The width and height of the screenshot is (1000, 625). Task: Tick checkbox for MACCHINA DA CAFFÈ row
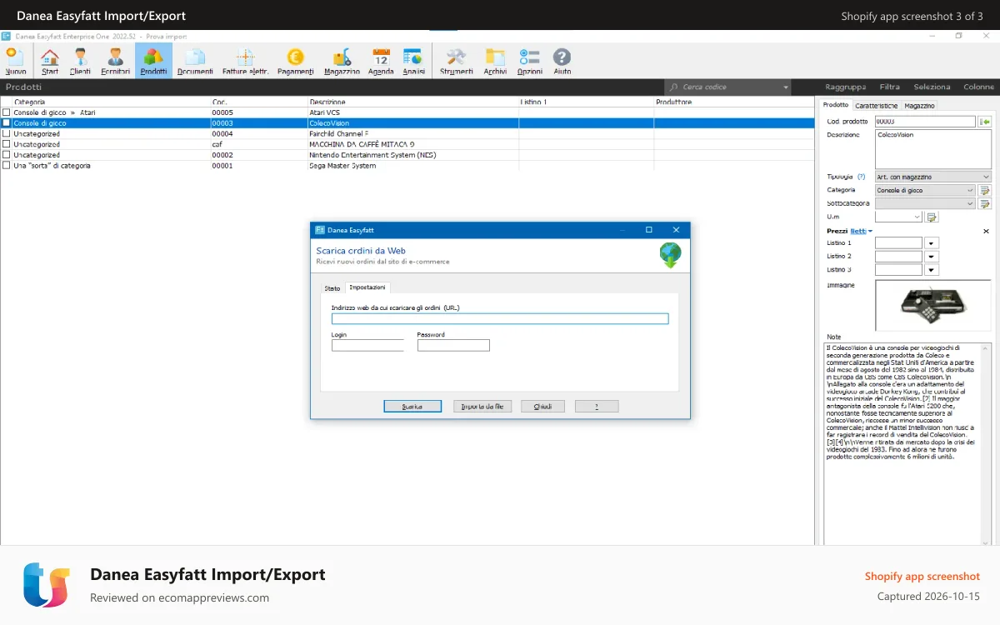(x=7, y=144)
